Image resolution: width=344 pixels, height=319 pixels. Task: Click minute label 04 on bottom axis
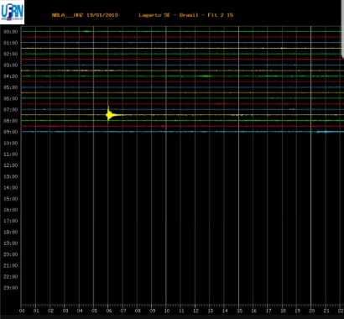pos(80,311)
